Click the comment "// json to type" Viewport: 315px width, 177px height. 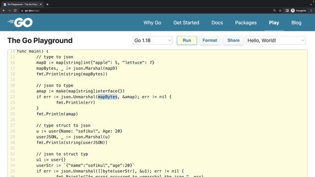(55, 86)
